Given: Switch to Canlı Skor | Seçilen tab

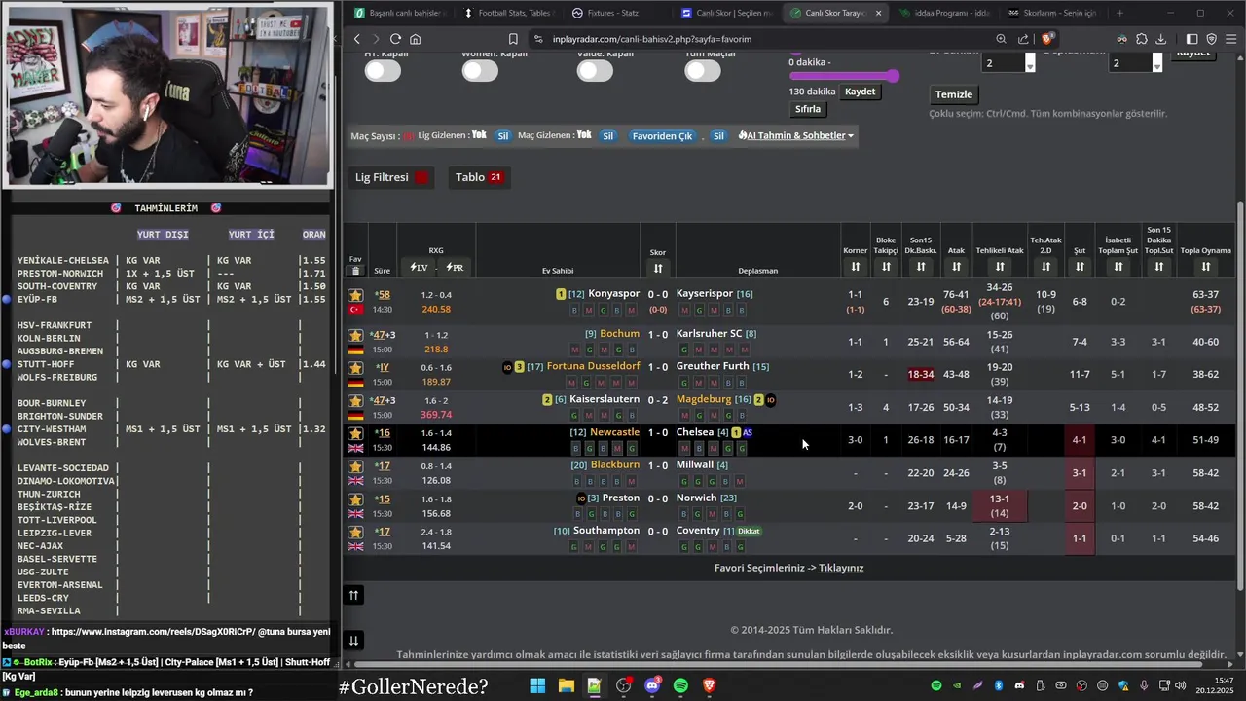Looking at the screenshot, I should (x=726, y=13).
